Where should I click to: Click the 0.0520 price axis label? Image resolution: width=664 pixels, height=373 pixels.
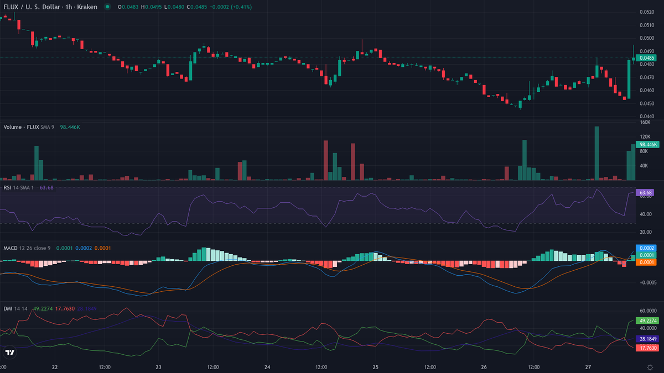pyautogui.click(x=646, y=12)
